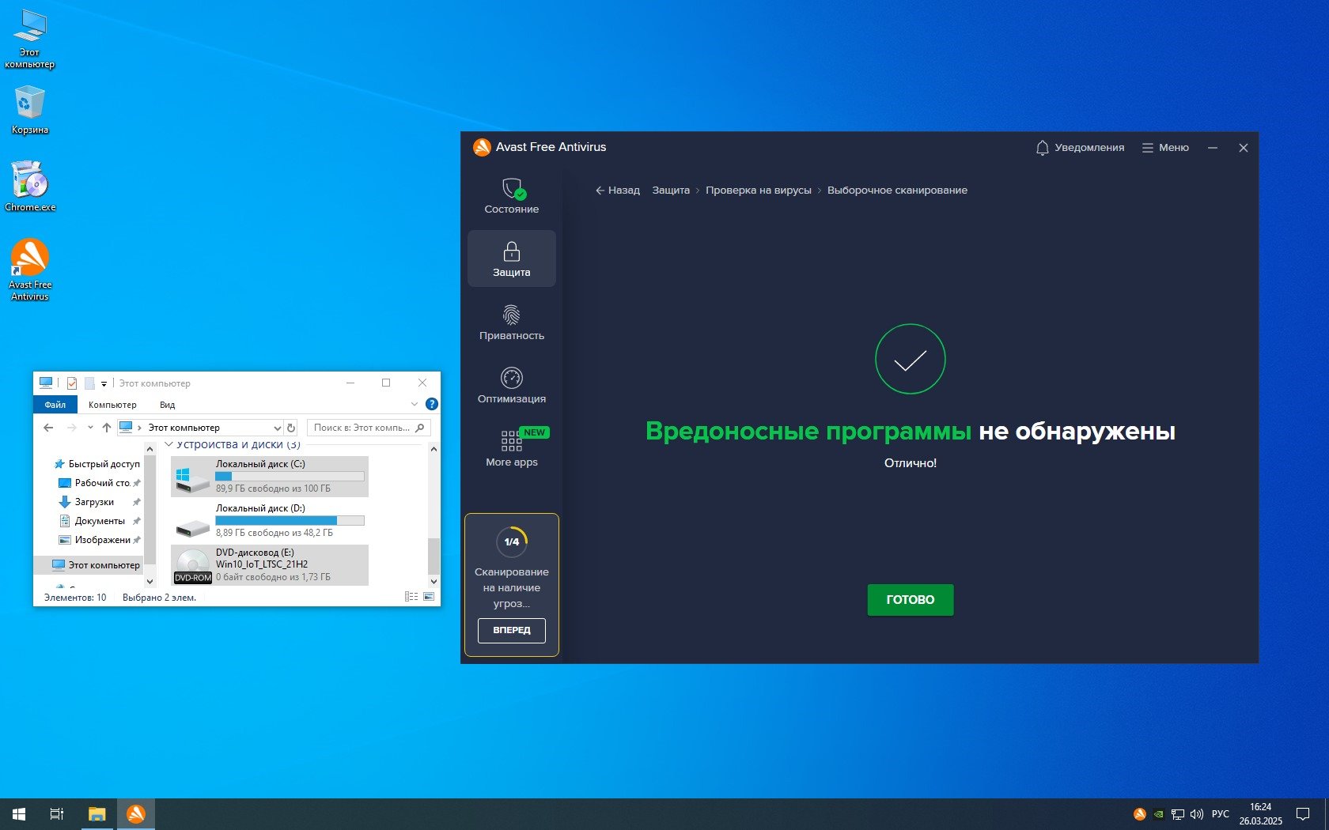Open the volume control in tray
Viewport: 1329px width, 830px height.
pos(1197,814)
